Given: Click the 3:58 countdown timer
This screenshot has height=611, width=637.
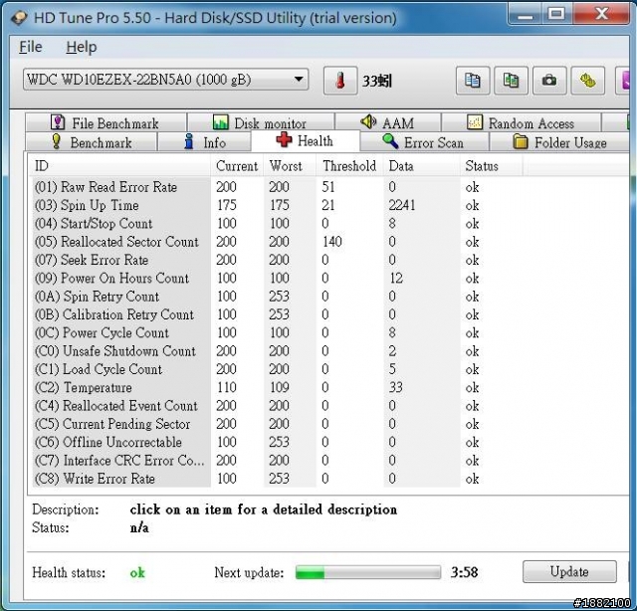Looking at the screenshot, I should pos(465,572).
